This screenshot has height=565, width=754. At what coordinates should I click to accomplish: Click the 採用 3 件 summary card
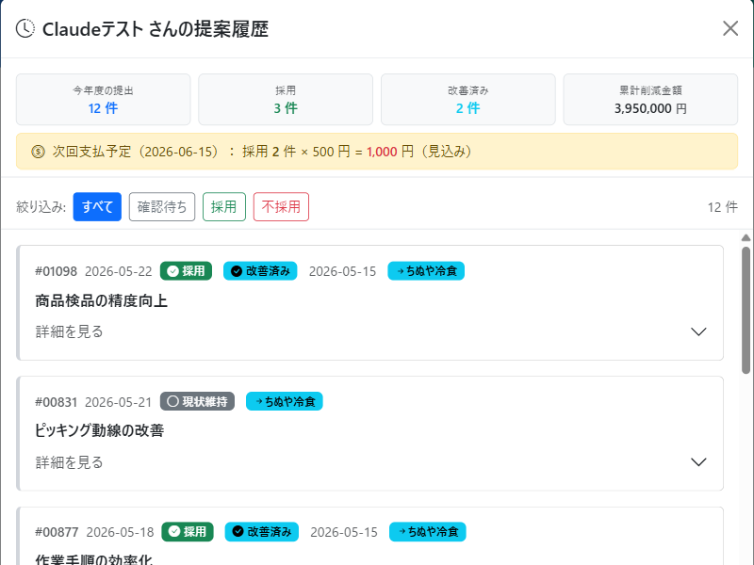click(286, 100)
